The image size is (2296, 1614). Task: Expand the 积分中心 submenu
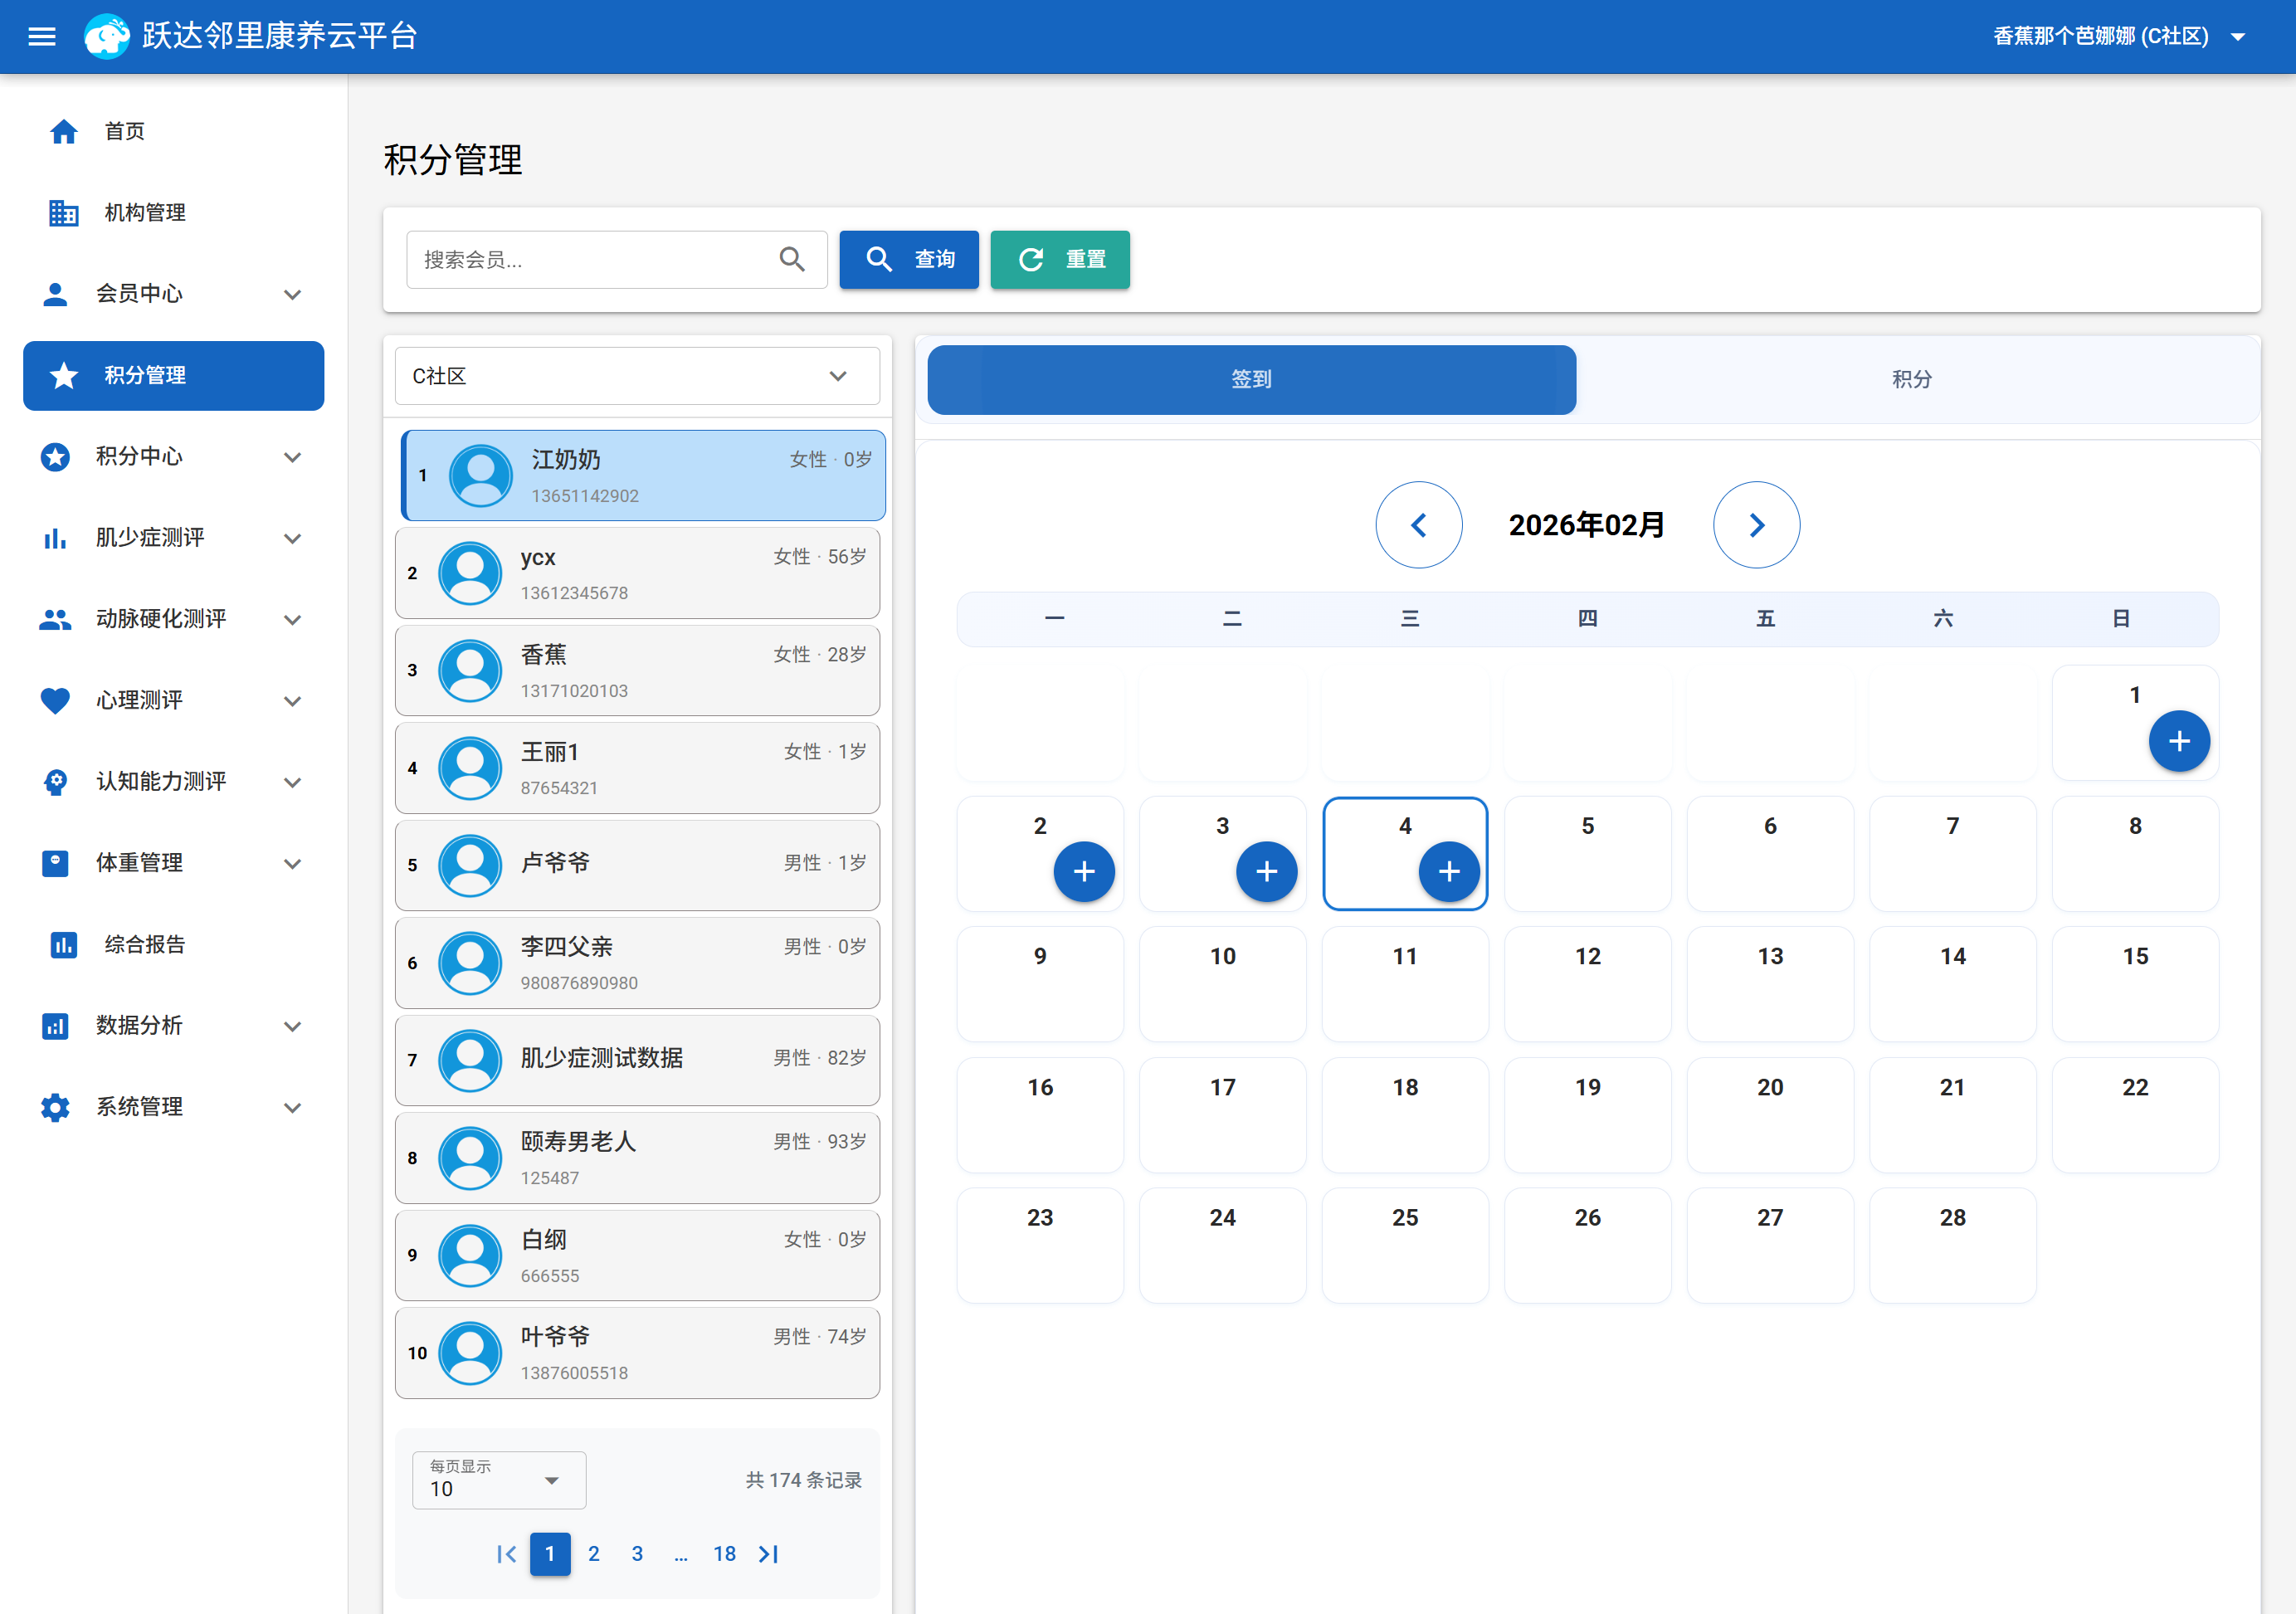pos(292,457)
